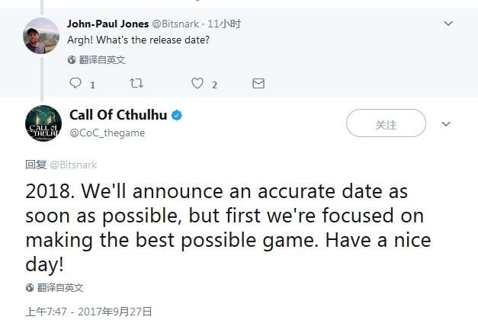Translate John-Paul's tweet with 翻译自英文
Screen dimensions: 478x323
point(101,59)
